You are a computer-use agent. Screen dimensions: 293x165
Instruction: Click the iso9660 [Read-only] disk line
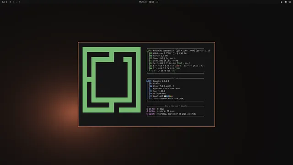click(x=179, y=66)
